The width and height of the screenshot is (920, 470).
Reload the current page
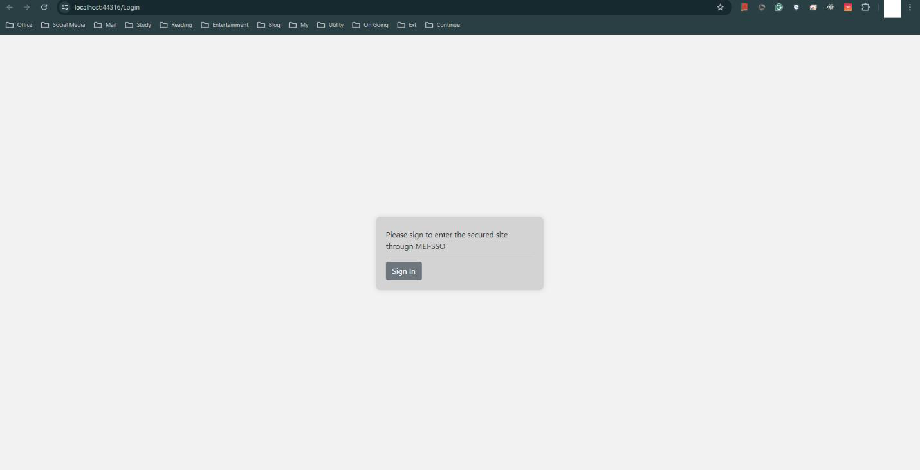[44, 7]
